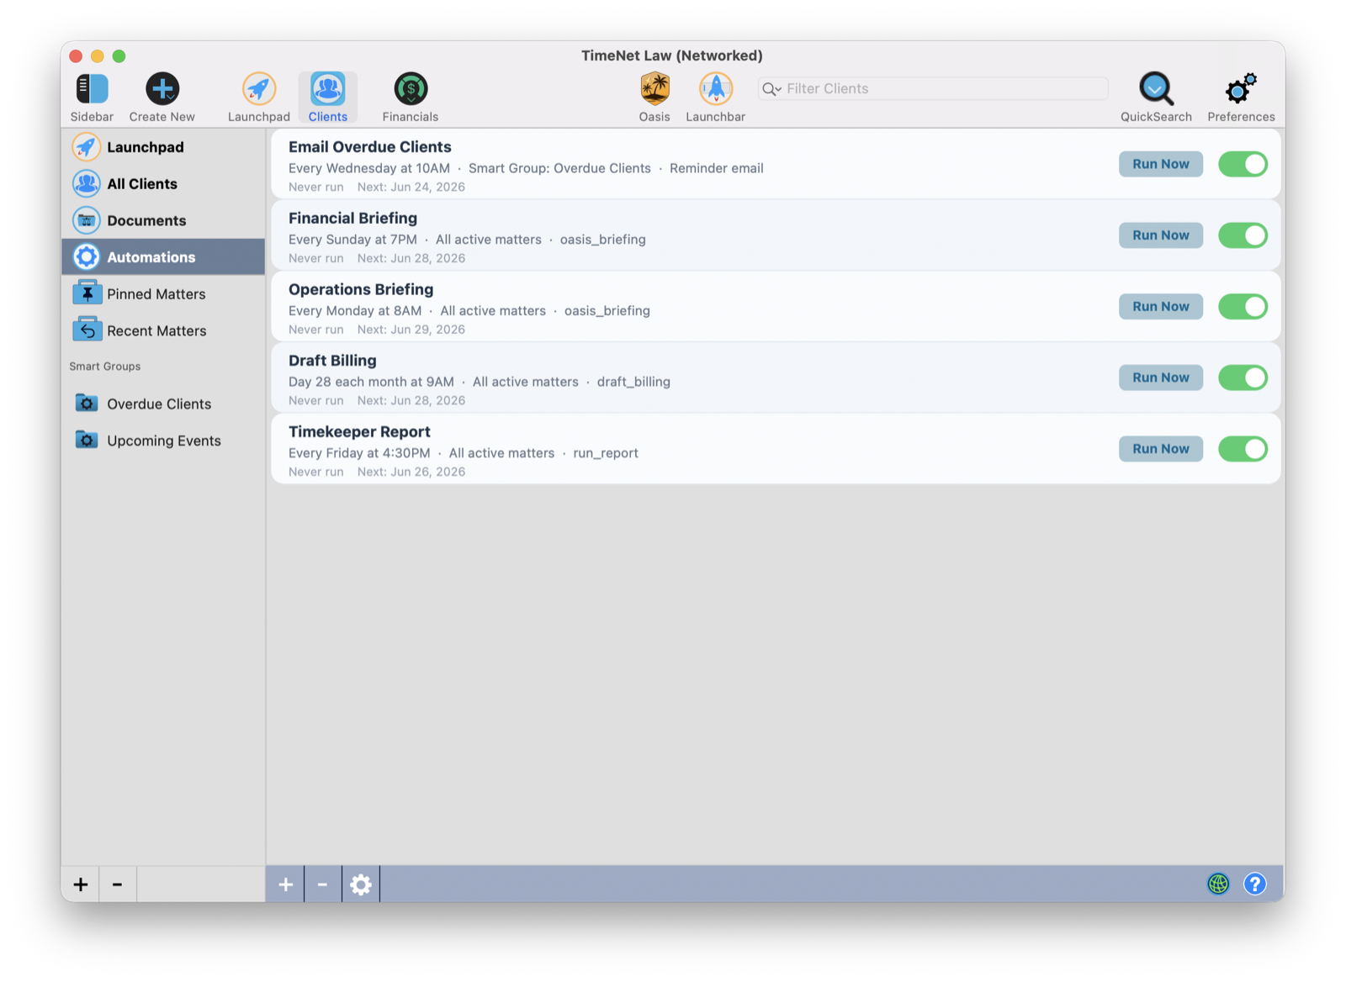Select All Clients in the sidebar

coord(163,183)
